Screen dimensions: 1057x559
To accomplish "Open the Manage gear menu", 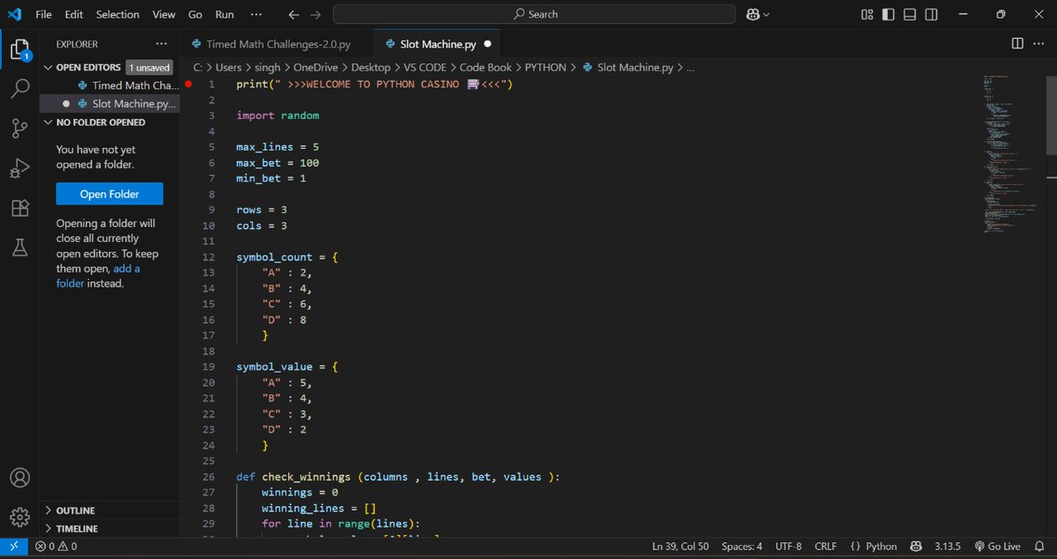I will [20, 517].
